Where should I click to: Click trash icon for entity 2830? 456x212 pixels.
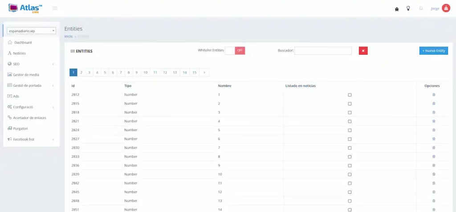(434, 148)
